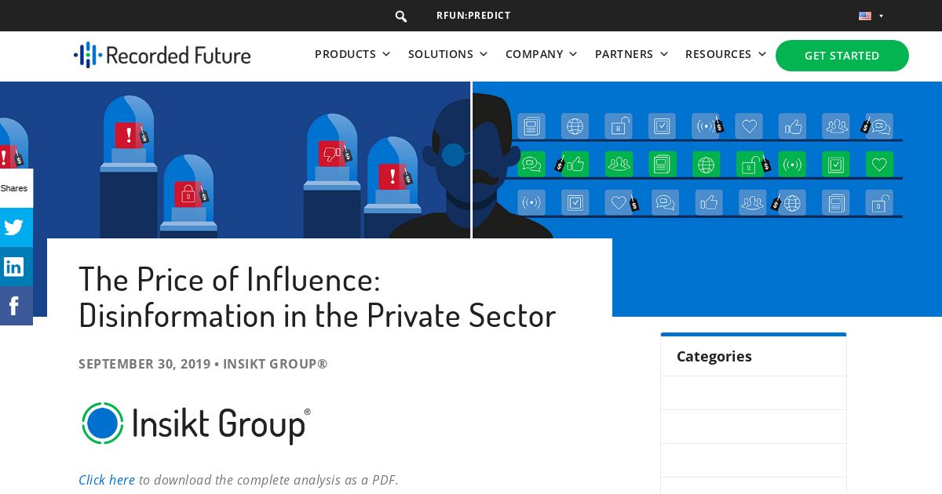Viewport: 942px width, 494px height.
Task: Expand the Products dropdown menu
Action: 352,54
